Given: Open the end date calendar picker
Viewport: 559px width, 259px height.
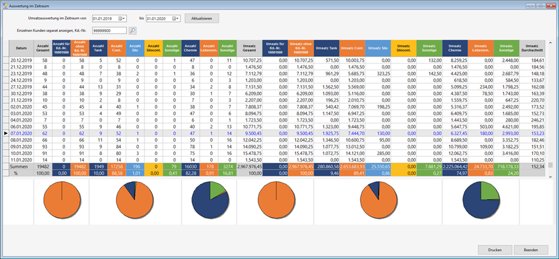Looking at the screenshot, I should (x=175, y=18).
